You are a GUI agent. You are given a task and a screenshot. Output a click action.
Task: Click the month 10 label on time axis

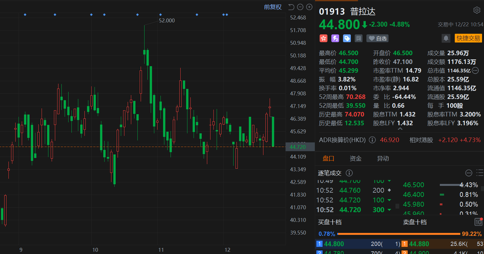(95, 250)
